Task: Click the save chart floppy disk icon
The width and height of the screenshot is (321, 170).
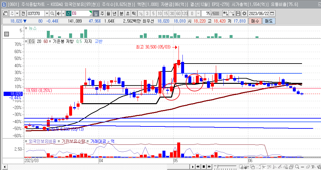Action: [x=238, y=13]
